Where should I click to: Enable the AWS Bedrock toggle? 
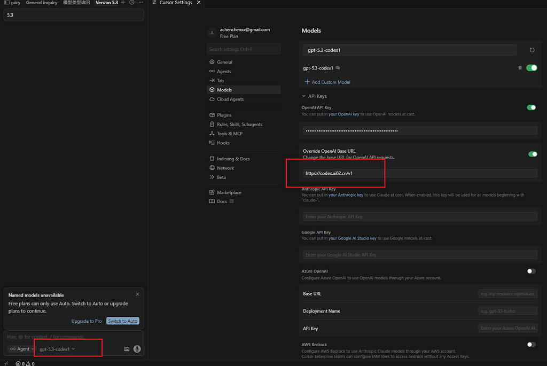pos(532,345)
